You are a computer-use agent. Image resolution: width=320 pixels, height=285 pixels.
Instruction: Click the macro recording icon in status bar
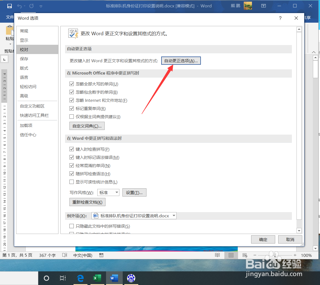click(101, 255)
